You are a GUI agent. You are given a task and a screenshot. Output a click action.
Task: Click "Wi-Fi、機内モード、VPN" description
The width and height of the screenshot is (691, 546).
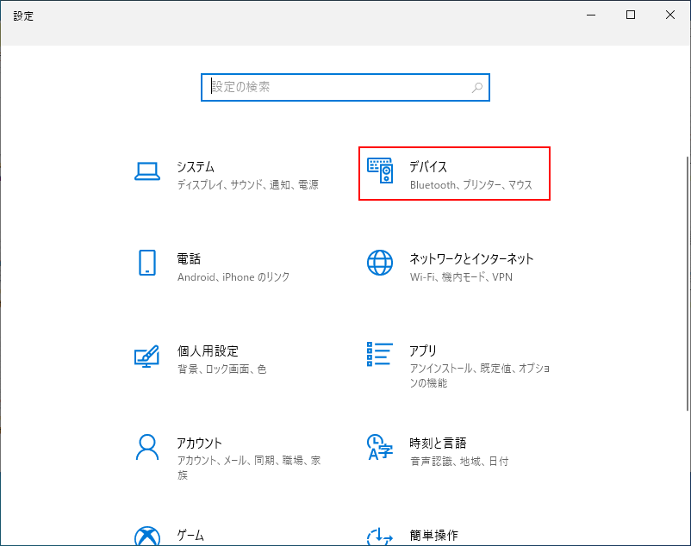(x=461, y=277)
